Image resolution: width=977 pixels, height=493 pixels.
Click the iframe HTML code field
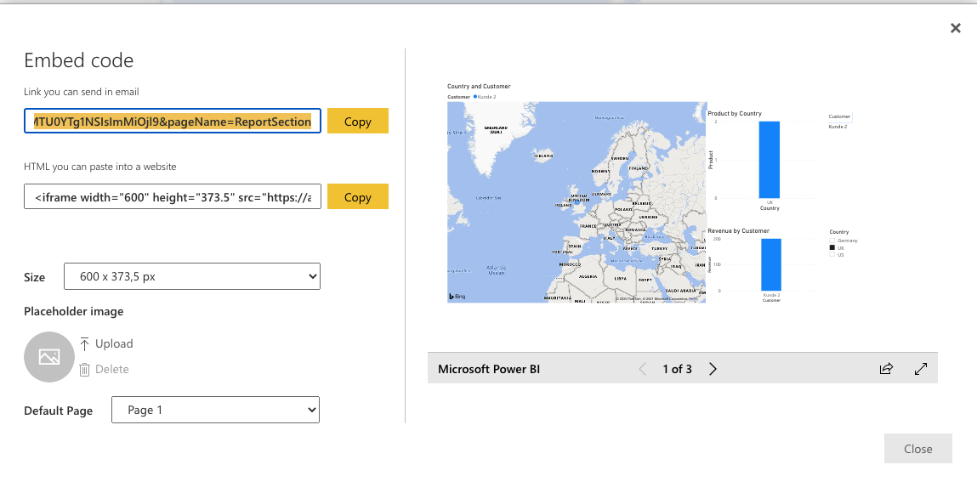point(173,196)
